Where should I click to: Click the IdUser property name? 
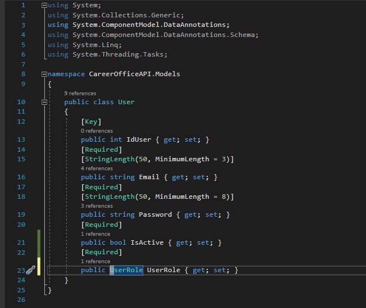click(139, 139)
